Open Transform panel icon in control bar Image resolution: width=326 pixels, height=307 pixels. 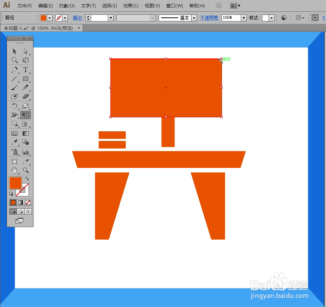click(x=315, y=18)
